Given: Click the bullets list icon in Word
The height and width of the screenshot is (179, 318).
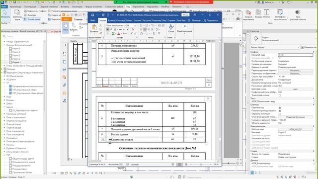Looking at the screenshot, I should pyautogui.click(x=141, y=25).
